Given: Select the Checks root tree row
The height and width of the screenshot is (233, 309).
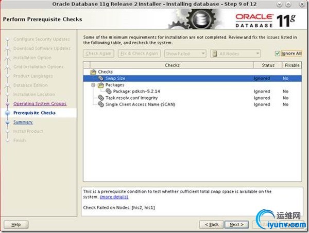Looking at the screenshot, I should point(192,72).
